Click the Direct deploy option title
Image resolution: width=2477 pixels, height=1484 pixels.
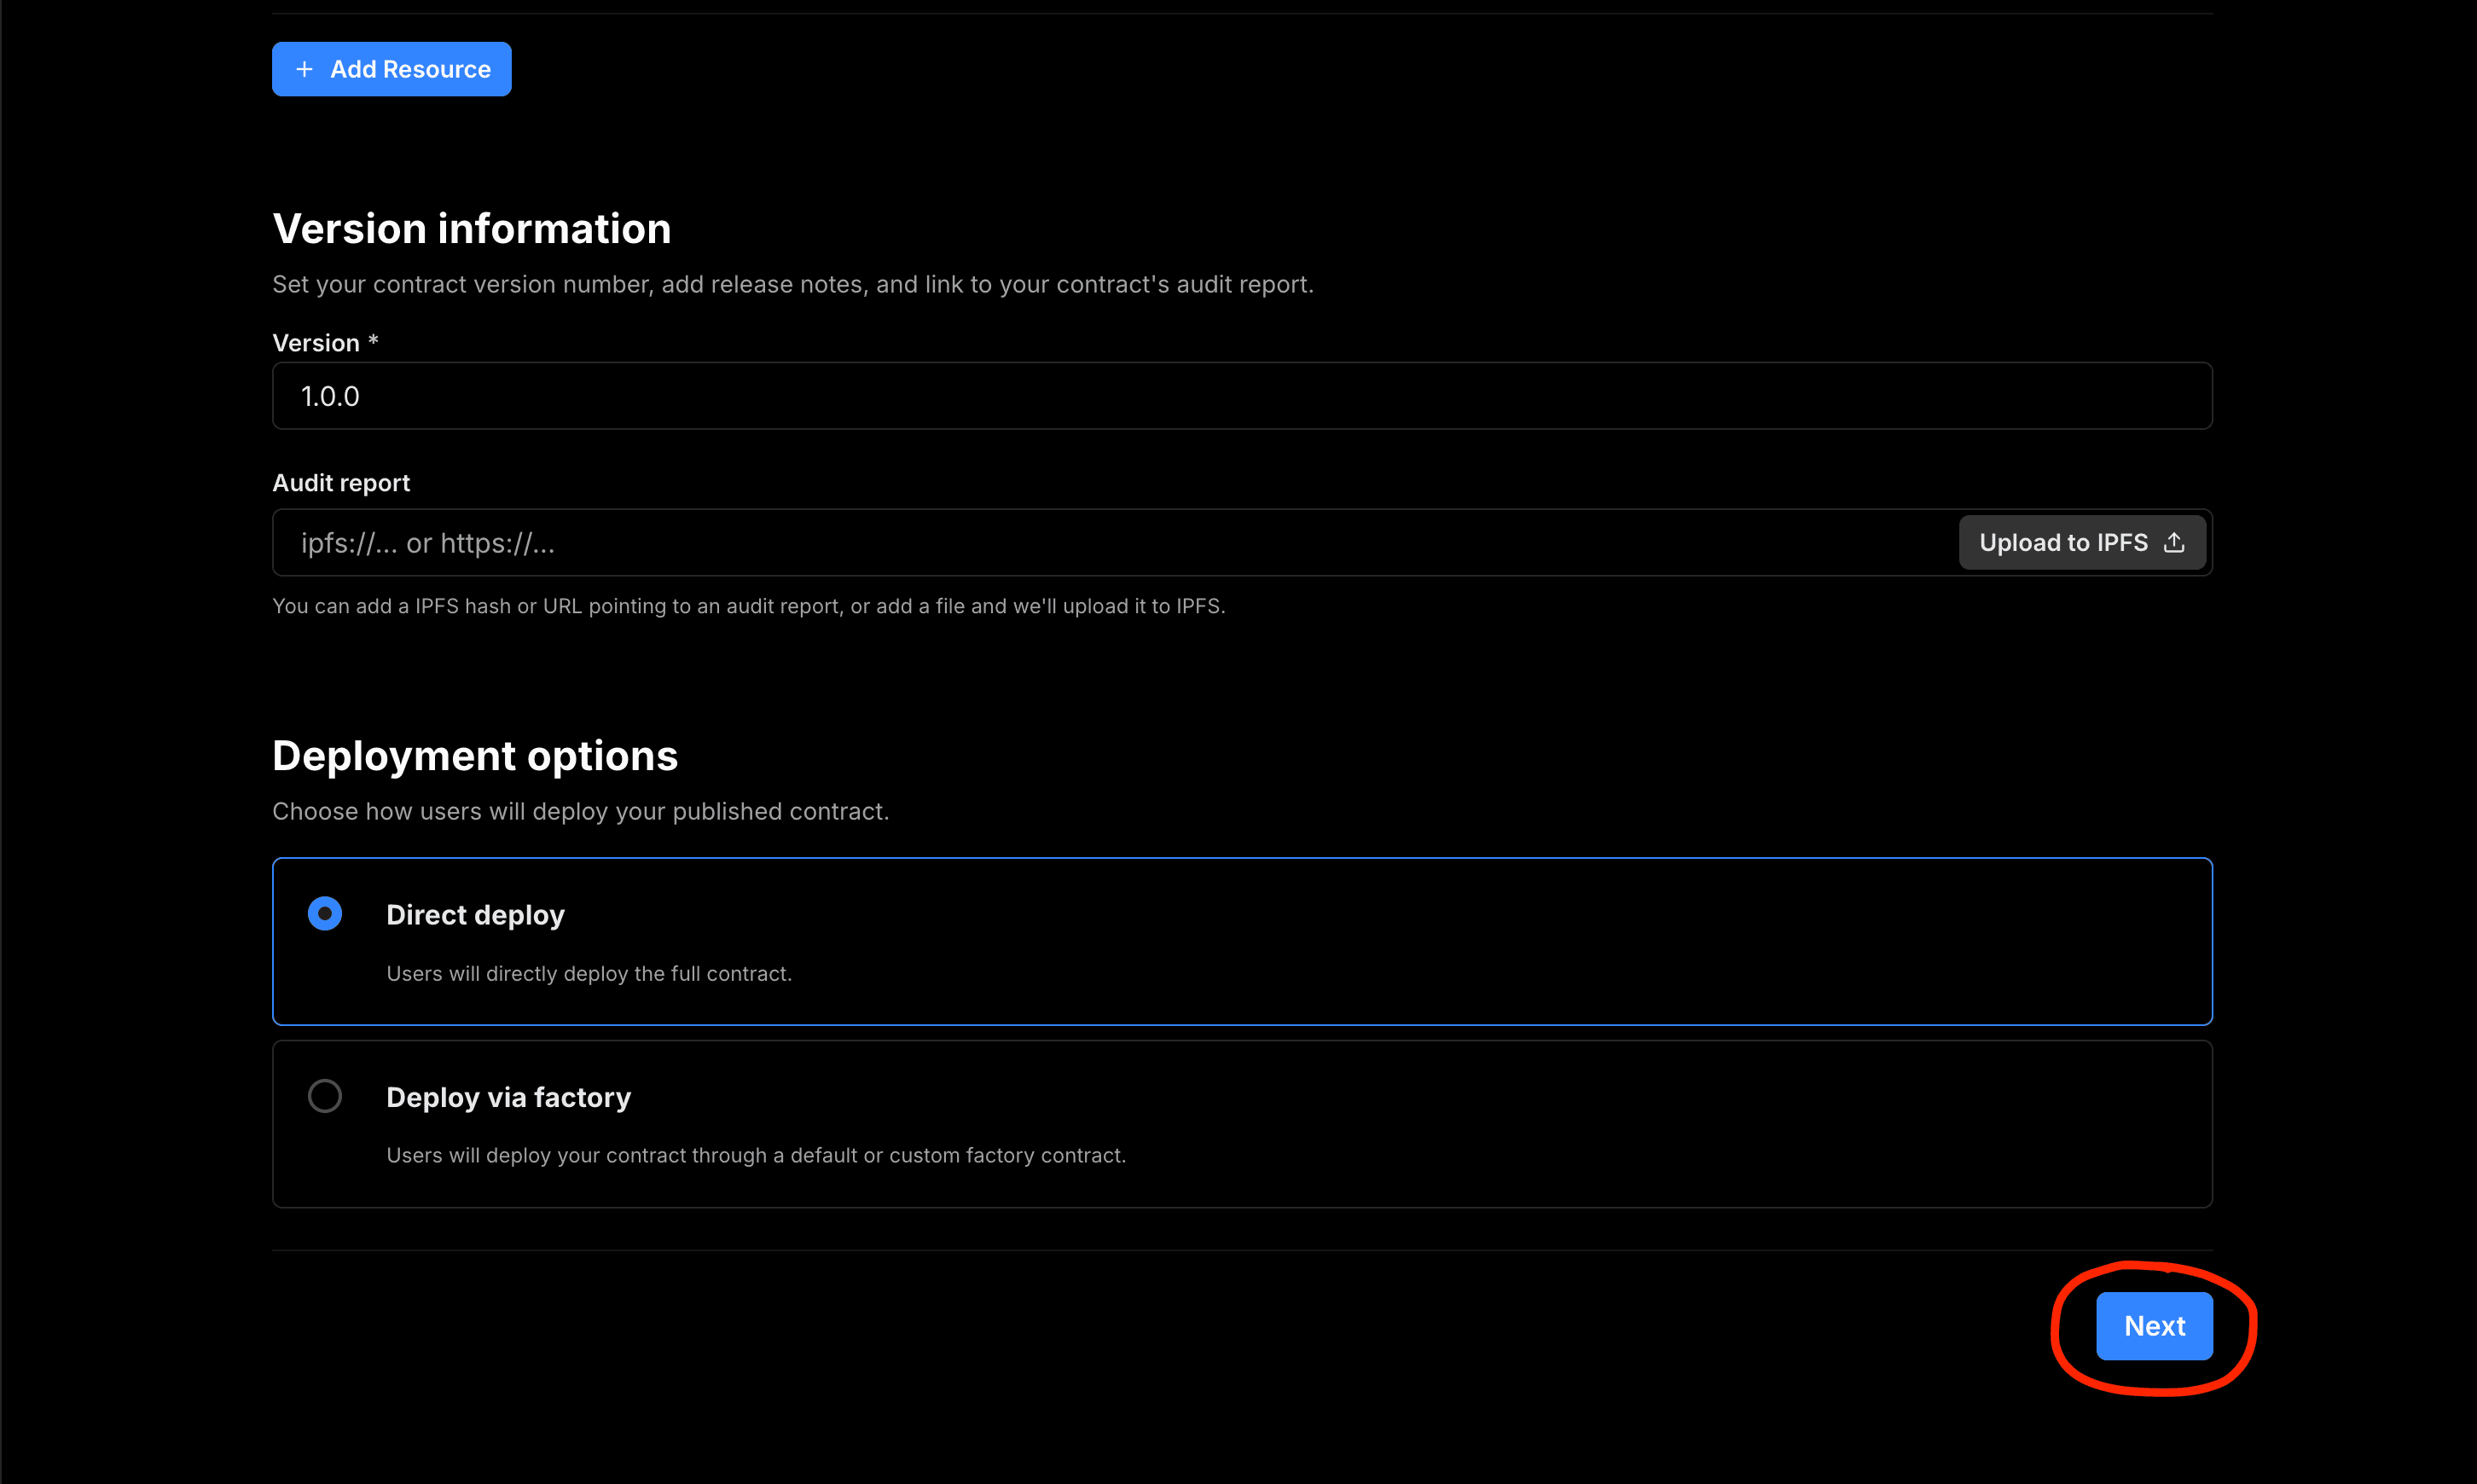tap(475, 915)
